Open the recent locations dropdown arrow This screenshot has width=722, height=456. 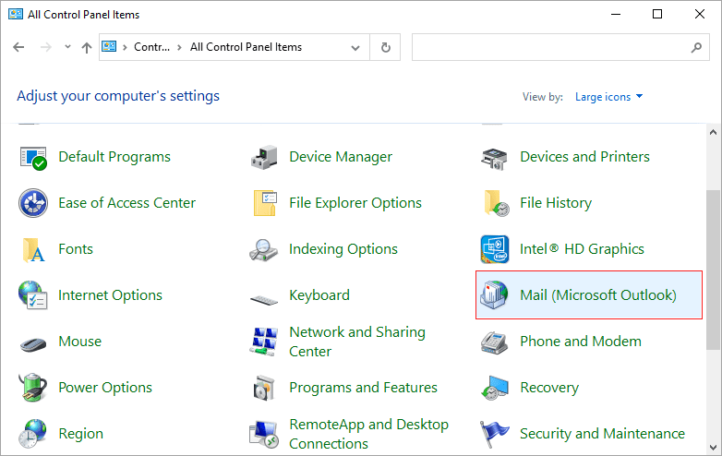click(67, 46)
